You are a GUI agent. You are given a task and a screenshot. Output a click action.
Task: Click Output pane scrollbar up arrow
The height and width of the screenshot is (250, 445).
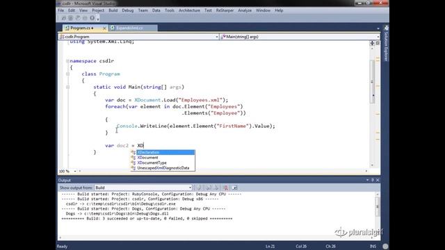(378, 194)
